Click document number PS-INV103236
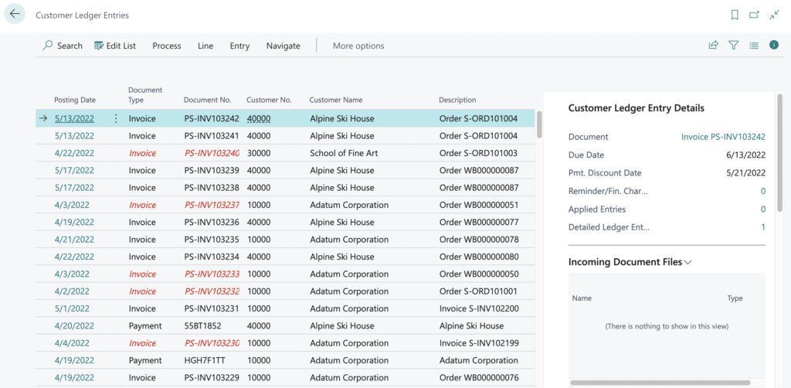Viewport: 791px width, 388px height. pyautogui.click(x=212, y=222)
